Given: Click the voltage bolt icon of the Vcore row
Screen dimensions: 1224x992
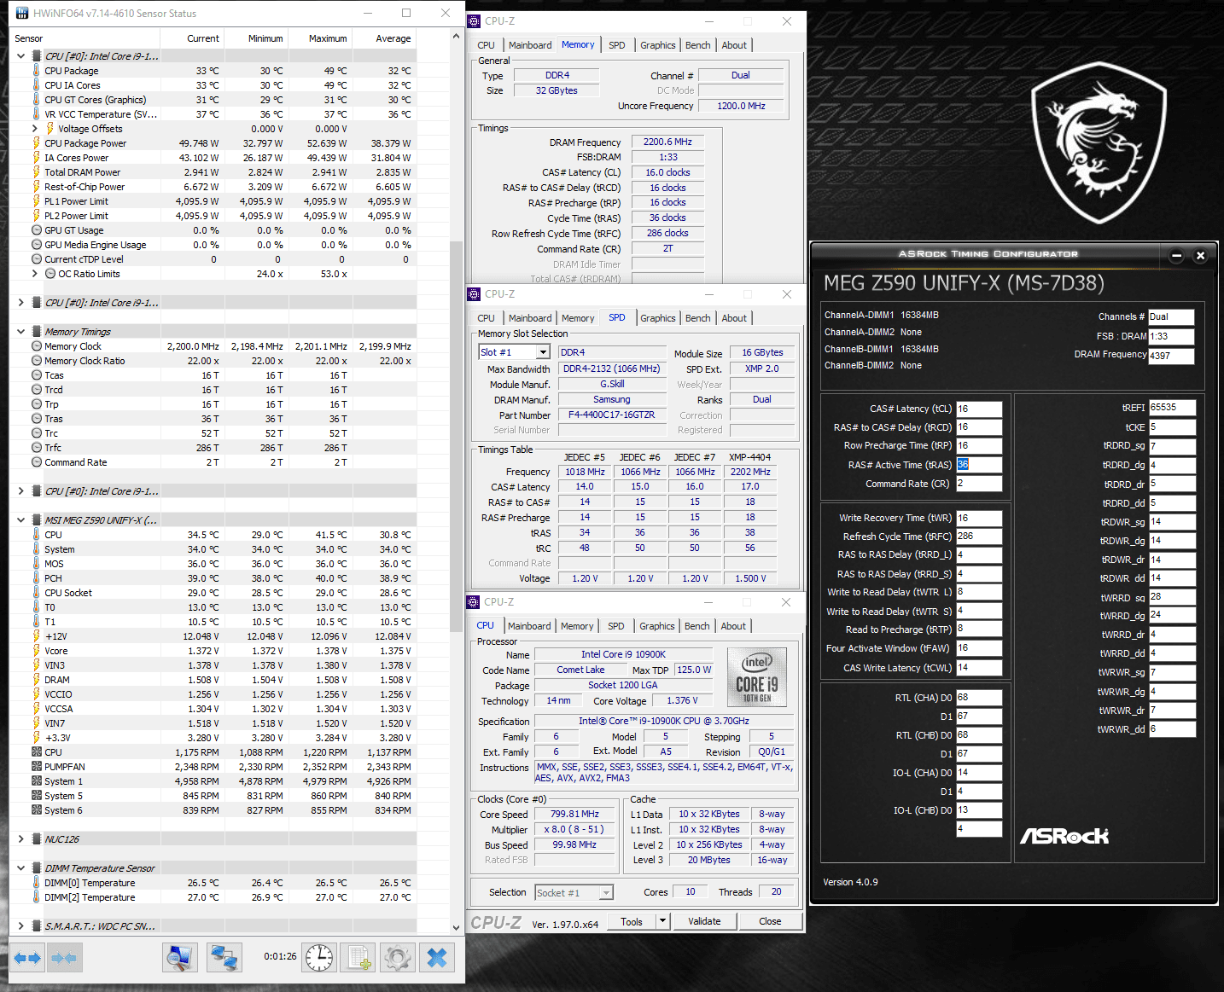Looking at the screenshot, I should click(x=37, y=651).
